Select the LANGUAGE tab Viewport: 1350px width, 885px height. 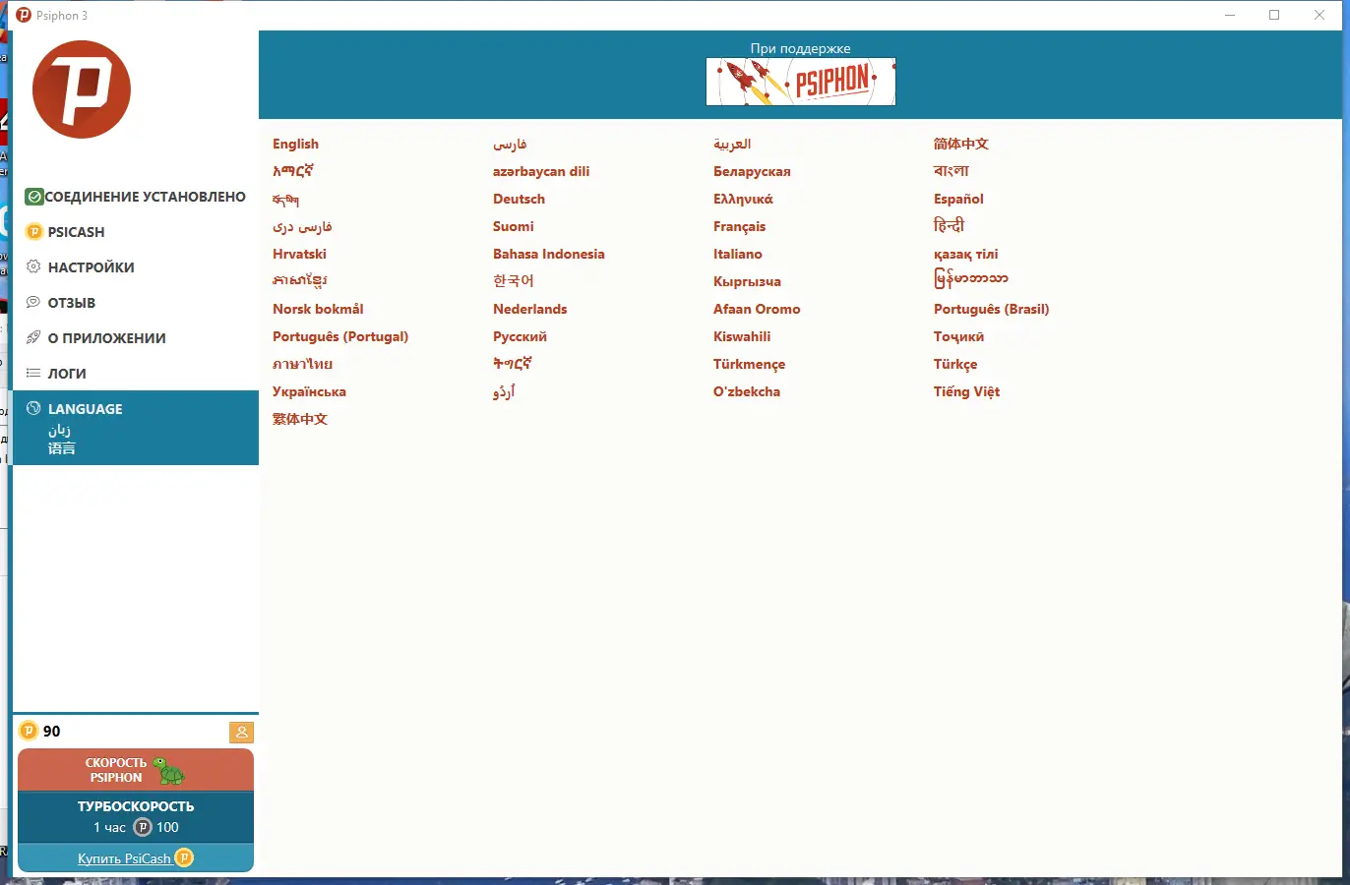coord(136,428)
